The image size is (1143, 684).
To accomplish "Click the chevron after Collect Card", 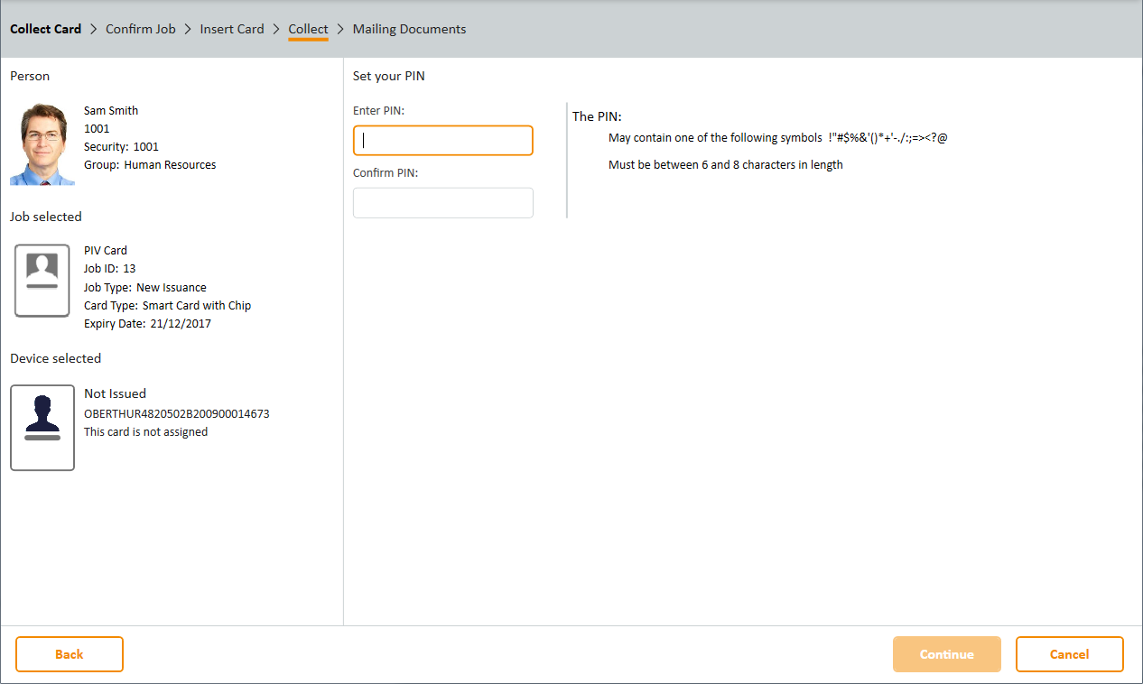I will coord(94,29).
